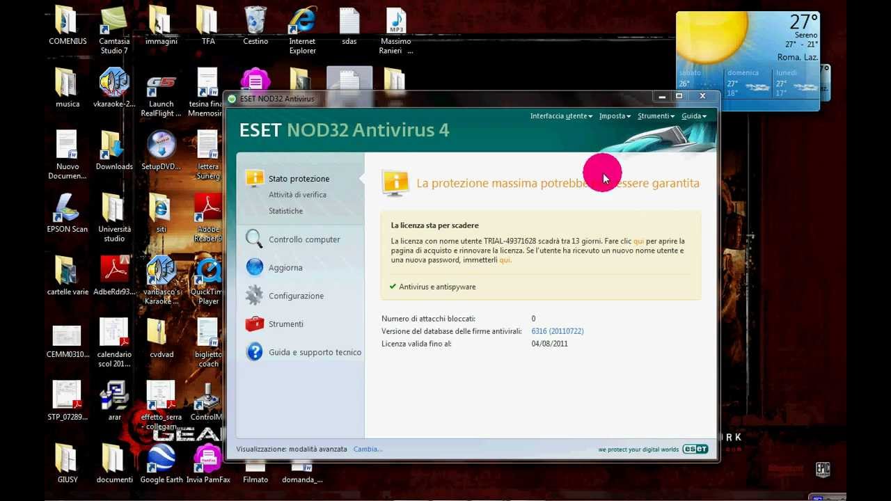Click the Roma weather gadget
Image resolution: width=891 pixels, height=501 pixels.
tap(748, 61)
